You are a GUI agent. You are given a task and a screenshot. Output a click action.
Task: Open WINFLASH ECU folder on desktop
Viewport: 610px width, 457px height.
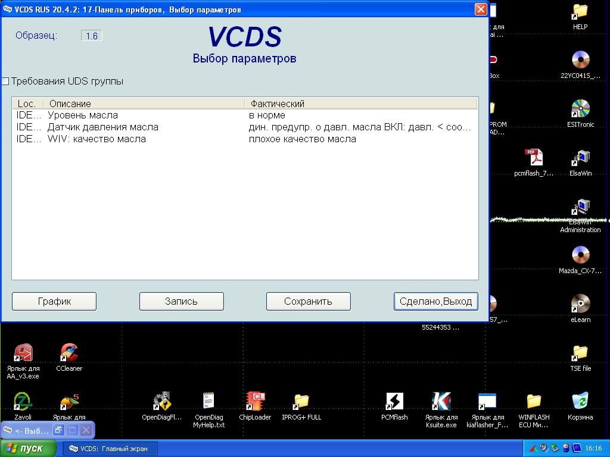[x=534, y=410]
